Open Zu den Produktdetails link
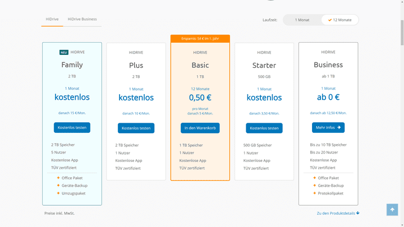404x227 pixels. (x=336, y=213)
